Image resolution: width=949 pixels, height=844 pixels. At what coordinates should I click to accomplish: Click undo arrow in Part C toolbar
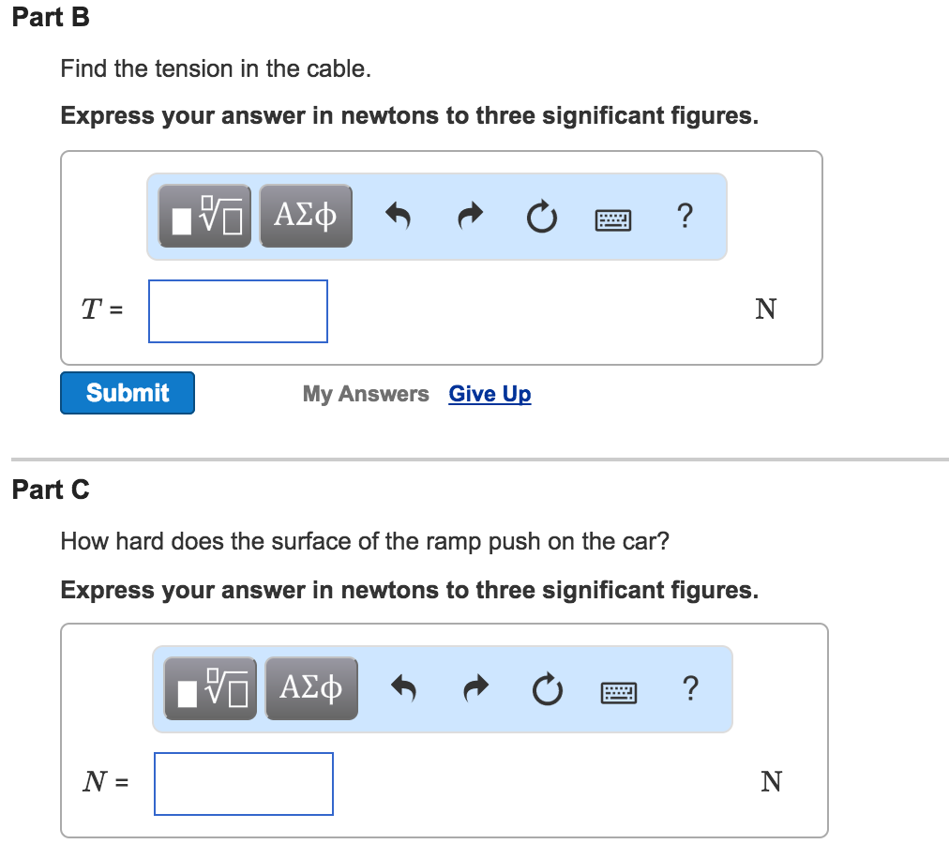(404, 690)
